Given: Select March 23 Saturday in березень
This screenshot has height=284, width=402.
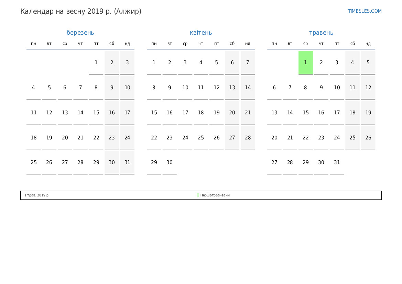Looking at the screenshot, I should point(112,138).
